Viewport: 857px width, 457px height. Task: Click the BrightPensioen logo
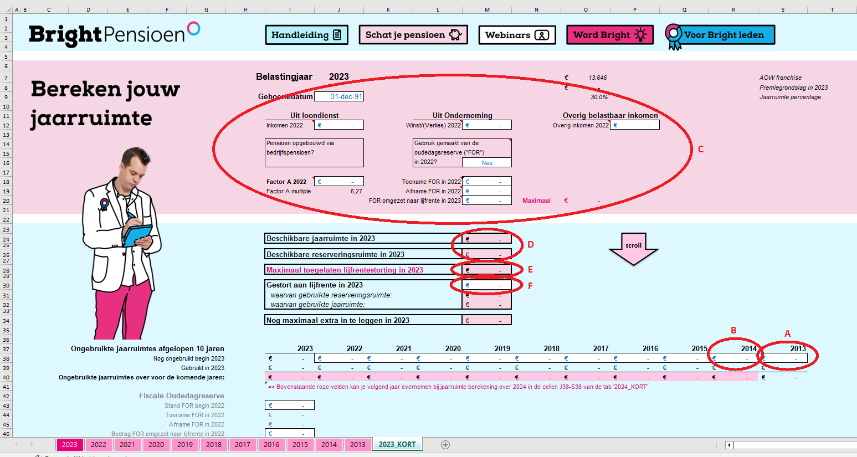114,34
